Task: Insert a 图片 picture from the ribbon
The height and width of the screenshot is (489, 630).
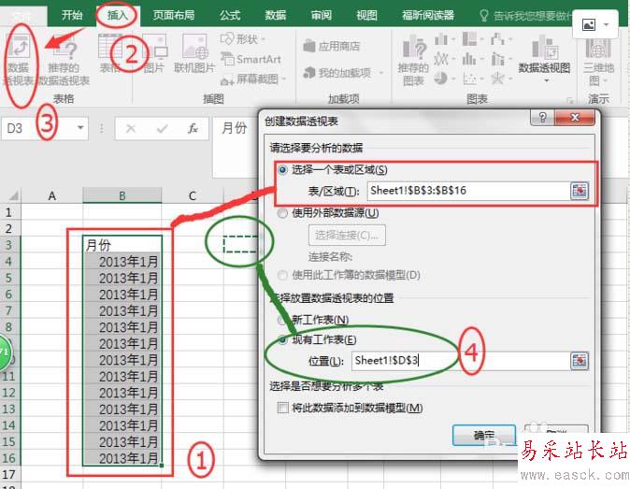Action: 154,54
